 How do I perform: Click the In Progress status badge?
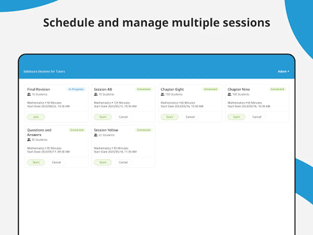click(76, 89)
